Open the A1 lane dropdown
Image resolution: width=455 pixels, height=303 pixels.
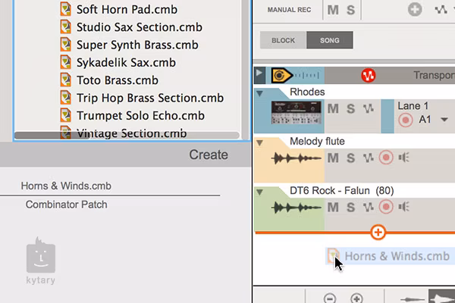click(x=444, y=120)
